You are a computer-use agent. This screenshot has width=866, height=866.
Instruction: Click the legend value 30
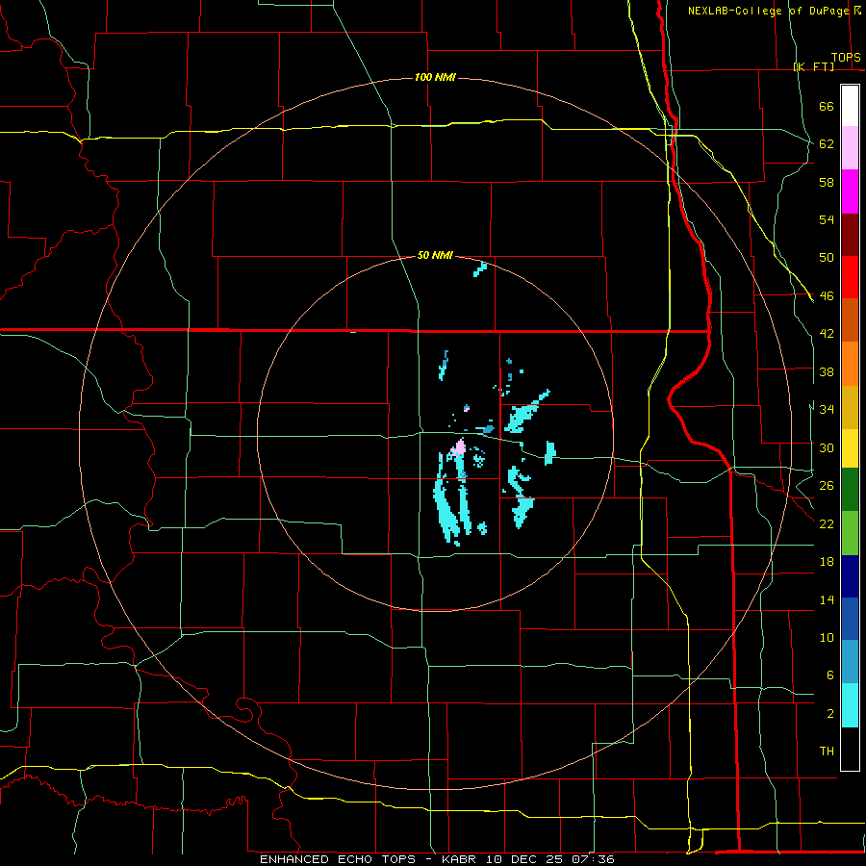click(x=827, y=447)
